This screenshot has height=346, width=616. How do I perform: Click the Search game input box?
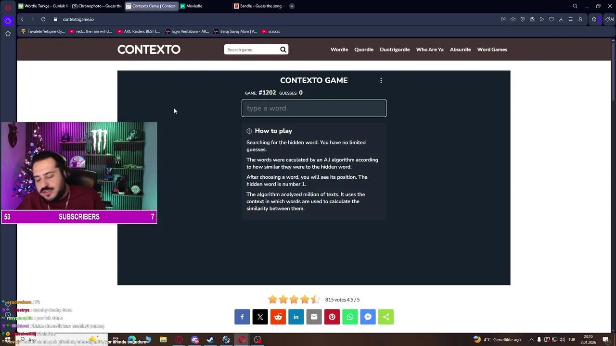tap(253, 49)
